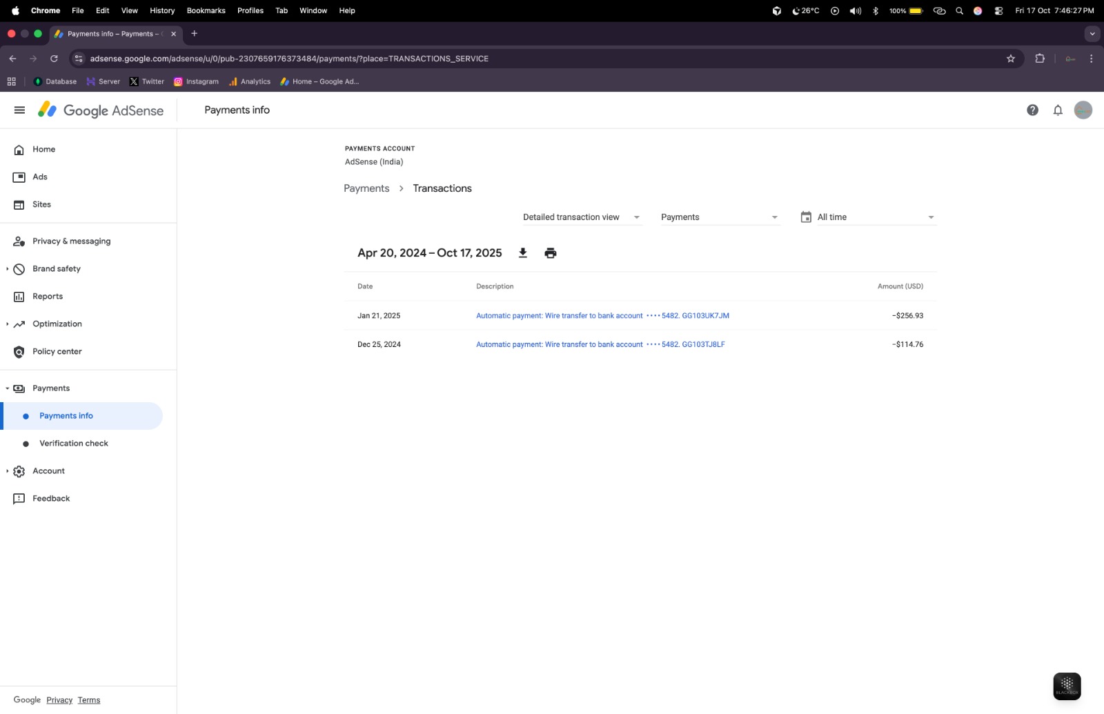Expand the Account sidebar section
Image resolution: width=1104 pixels, height=714 pixels.
tap(8, 471)
